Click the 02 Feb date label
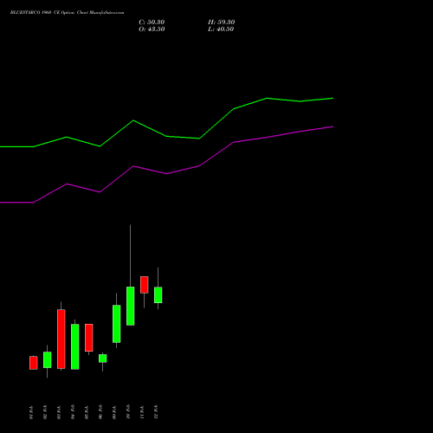 [x=45, y=412]
